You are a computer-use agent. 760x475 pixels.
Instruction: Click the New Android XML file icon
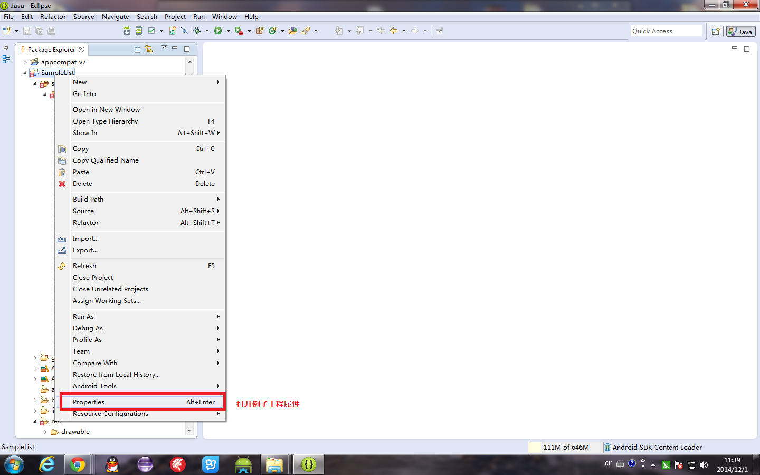coord(173,31)
